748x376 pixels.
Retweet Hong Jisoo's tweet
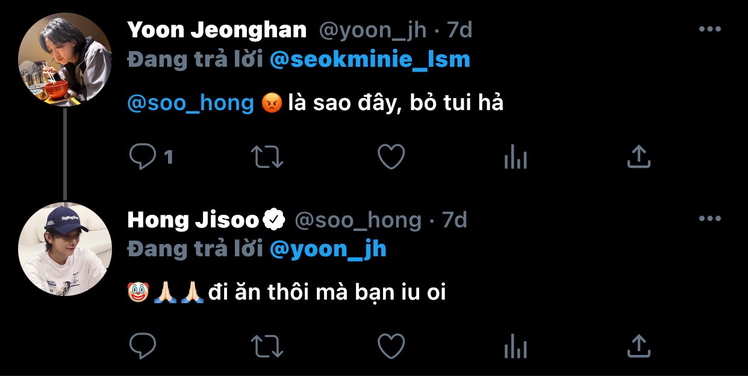267,346
